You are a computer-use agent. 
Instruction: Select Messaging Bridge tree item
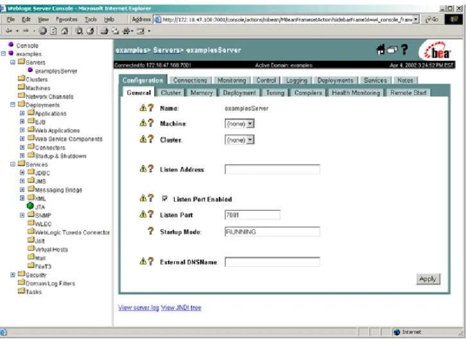click(58, 190)
